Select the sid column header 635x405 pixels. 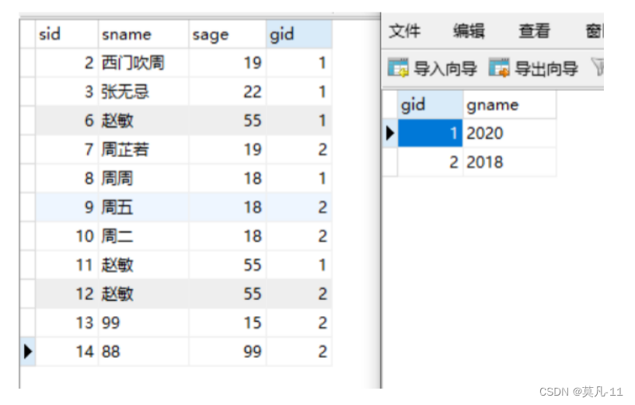66,34
